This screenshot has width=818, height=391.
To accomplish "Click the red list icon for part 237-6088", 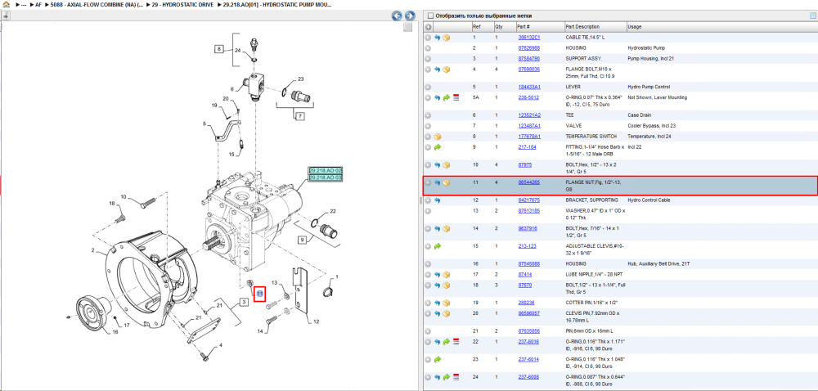I will coord(456,377).
